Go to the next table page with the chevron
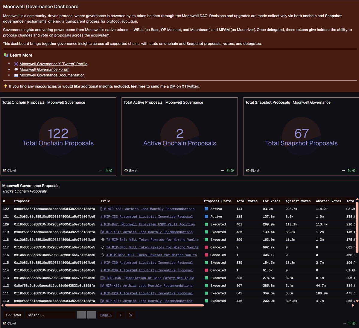Image resolution: width=359 pixels, height=328 pixels. tap(120, 315)
